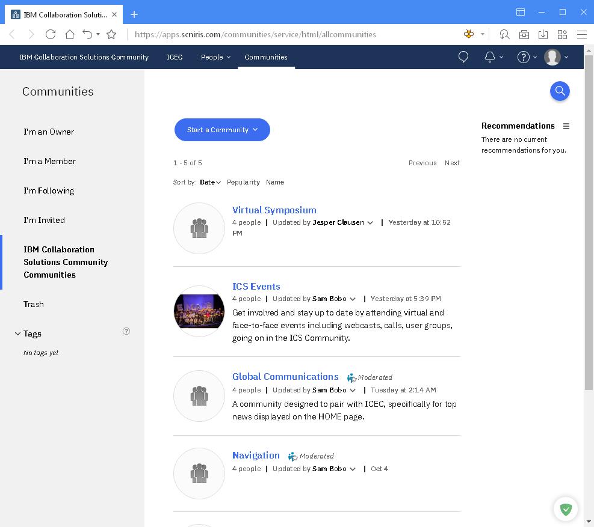Click the Next pagination link

pyautogui.click(x=452, y=163)
